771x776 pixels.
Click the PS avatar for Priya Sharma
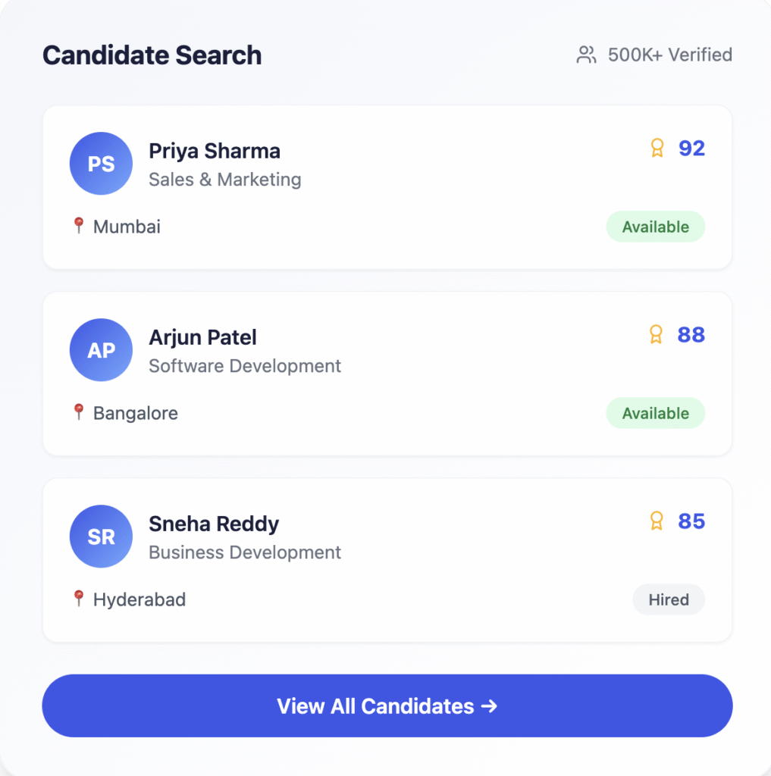point(101,164)
